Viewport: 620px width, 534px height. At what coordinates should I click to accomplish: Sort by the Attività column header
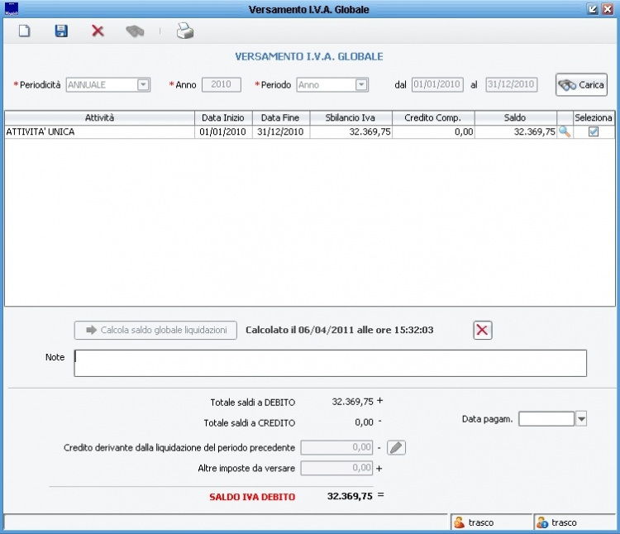coord(99,117)
